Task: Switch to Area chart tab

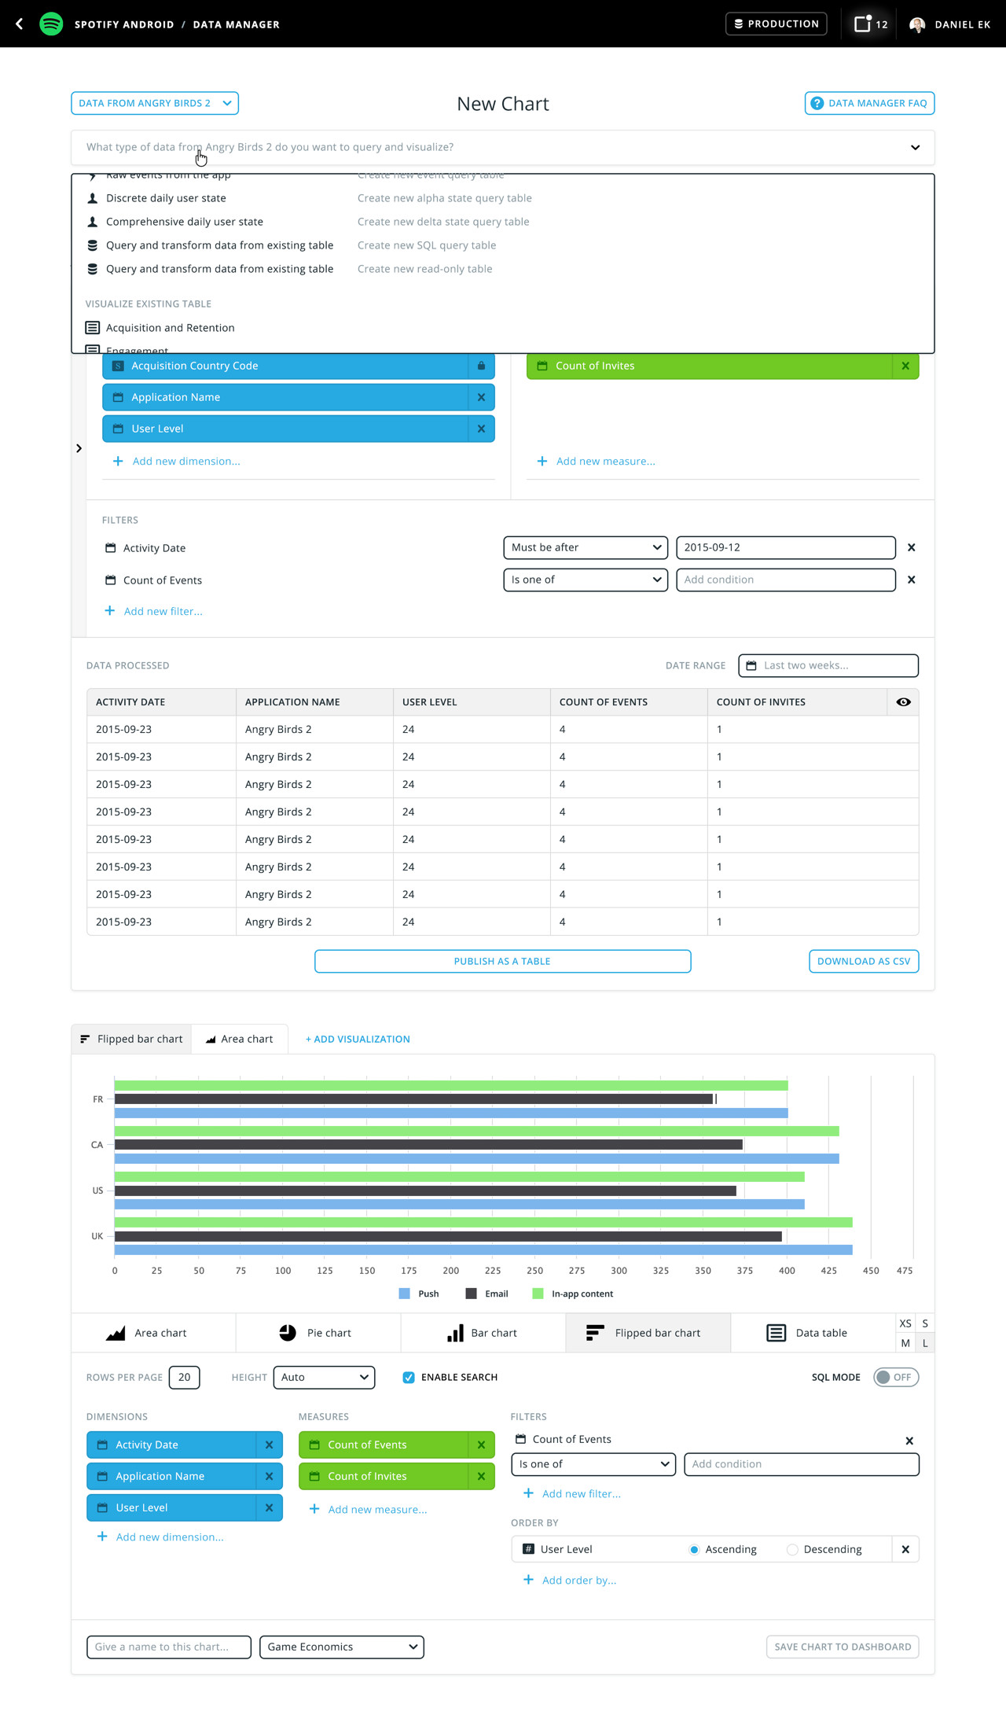Action: 240,1039
